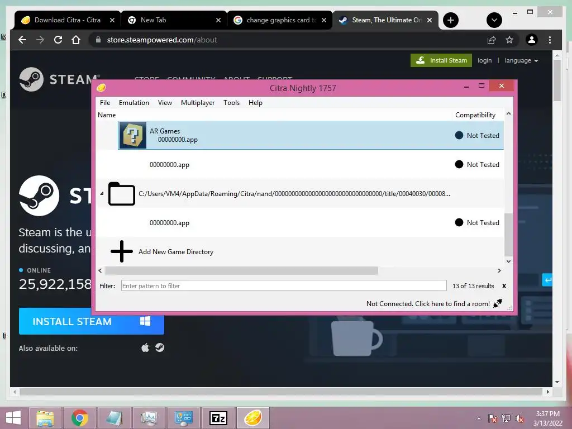Click the share page icon in Chrome
This screenshot has width=572, height=429.
point(492,40)
